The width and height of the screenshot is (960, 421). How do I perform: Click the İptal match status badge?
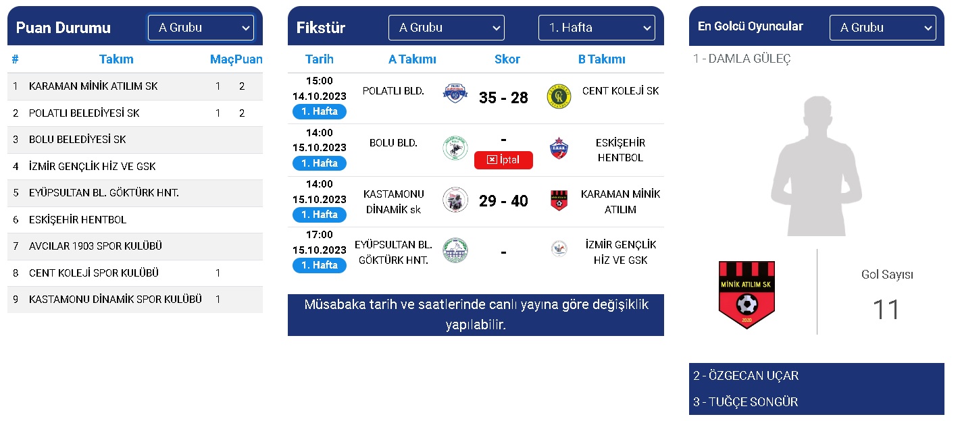click(503, 160)
